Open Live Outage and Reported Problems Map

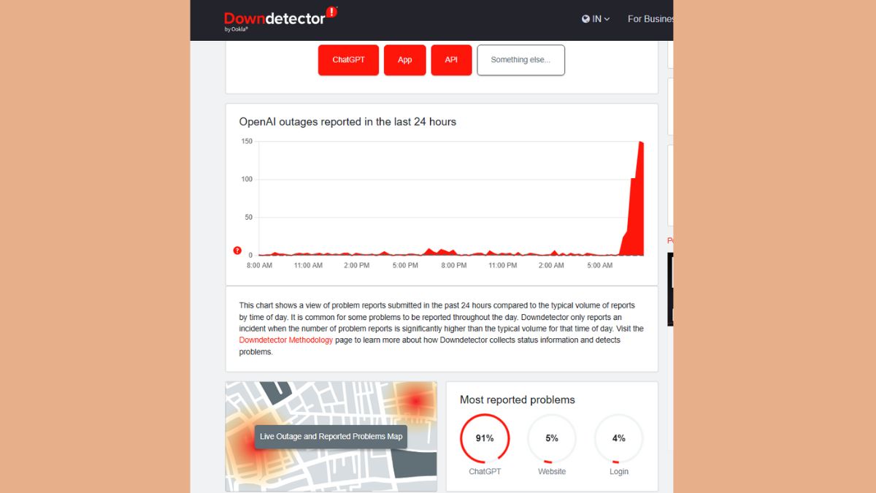click(331, 437)
